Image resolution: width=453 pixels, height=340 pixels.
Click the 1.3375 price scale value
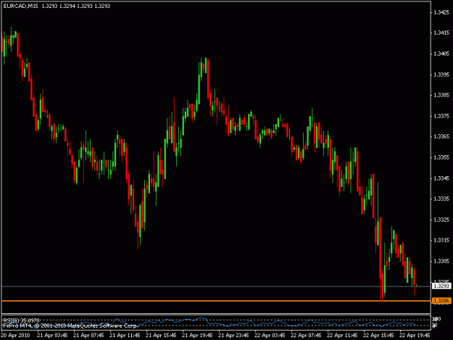tap(441, 116)
